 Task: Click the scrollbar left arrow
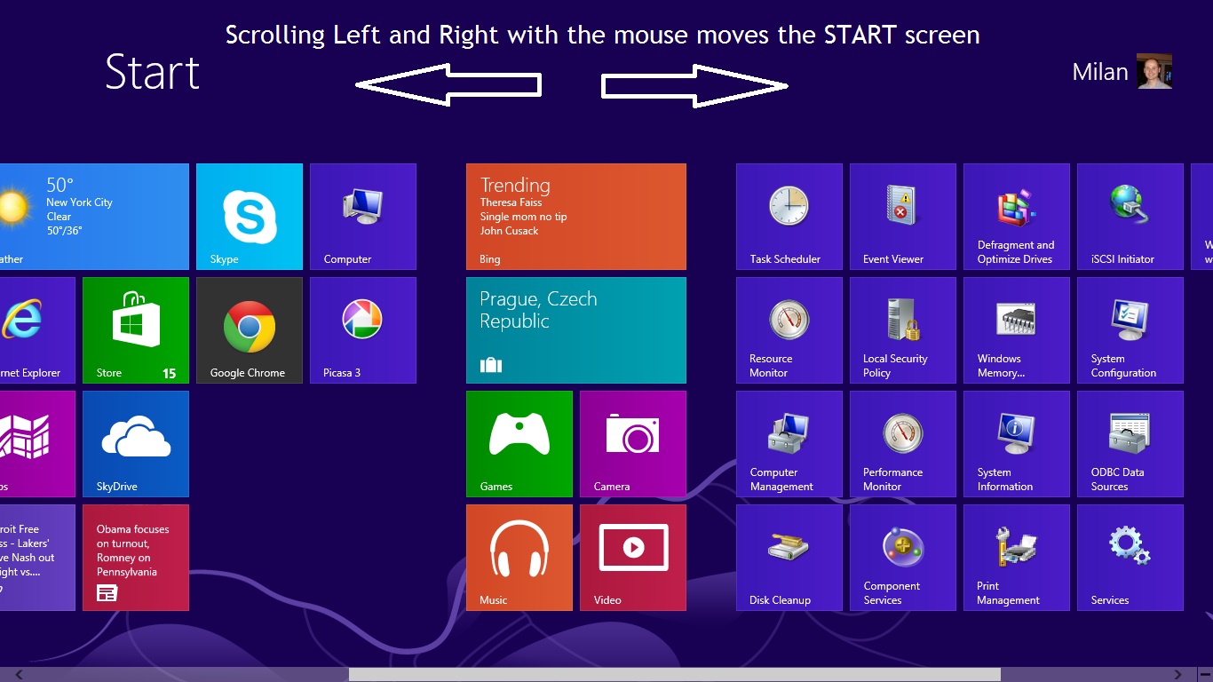(20, 675)
